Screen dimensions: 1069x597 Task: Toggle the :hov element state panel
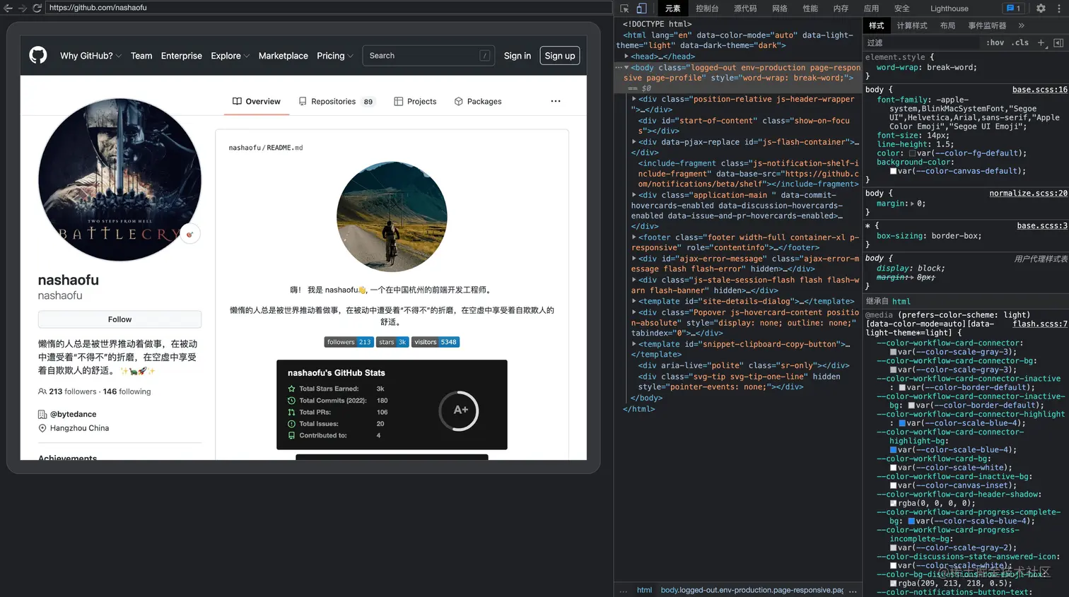[x=995, y=43]
